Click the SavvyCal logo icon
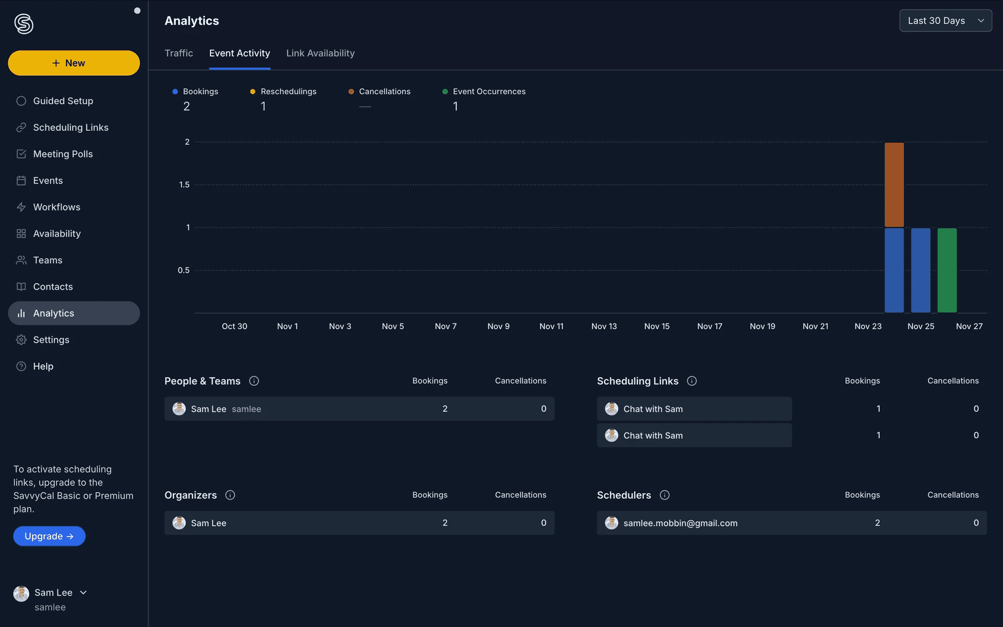Viewport: 1003px width, 627px height. [24, 24]
